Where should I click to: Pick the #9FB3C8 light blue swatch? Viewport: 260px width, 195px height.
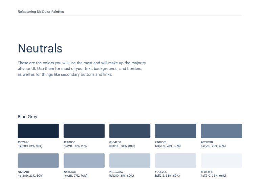[x=84, y=160]
